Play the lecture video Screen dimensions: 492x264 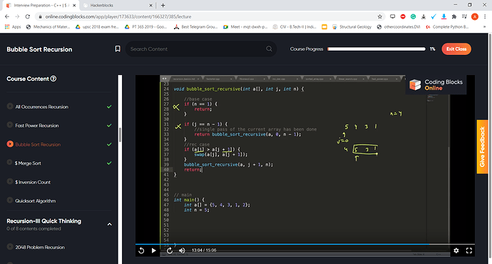153,250
